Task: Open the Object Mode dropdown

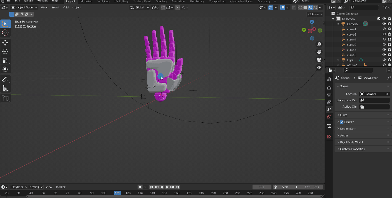Action: click(24, 7)
